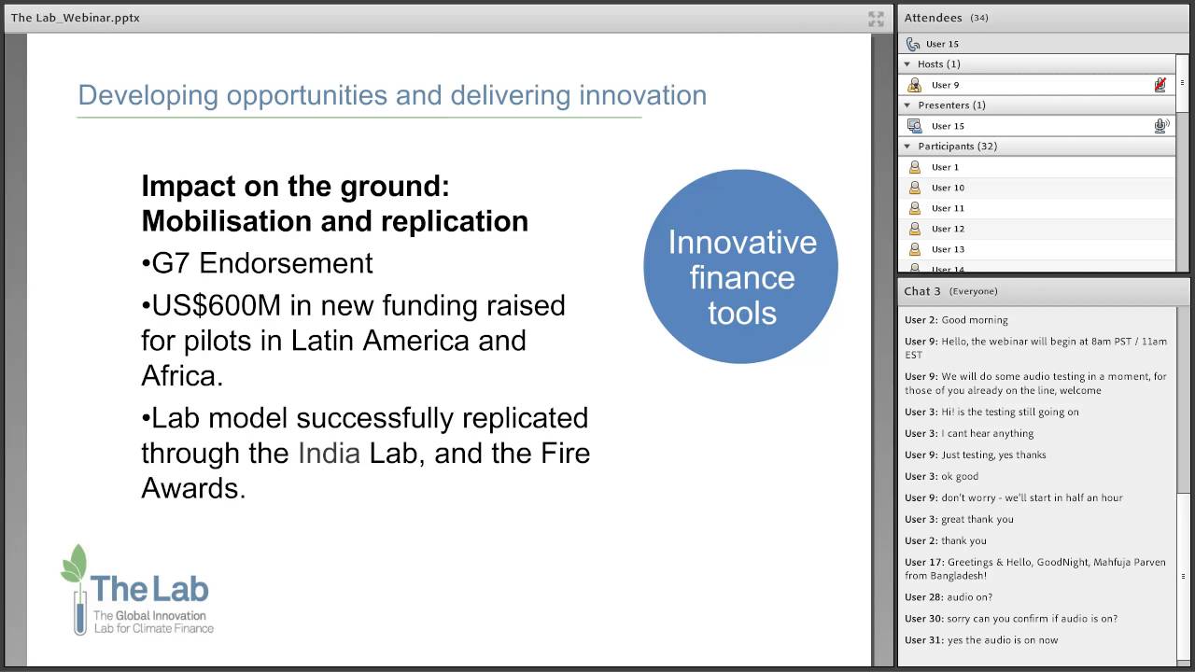The height and width of the screenshot is (672, 1195).
Task: Click the participant icon for User 10
Action: (x=915, y=188)
